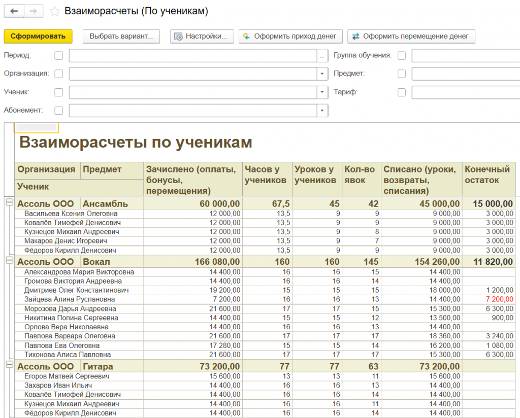Click the 18 360,00 written-off amount
Image resolution: width=520 pixels, height=418 pixels.
tap(445, 336)
